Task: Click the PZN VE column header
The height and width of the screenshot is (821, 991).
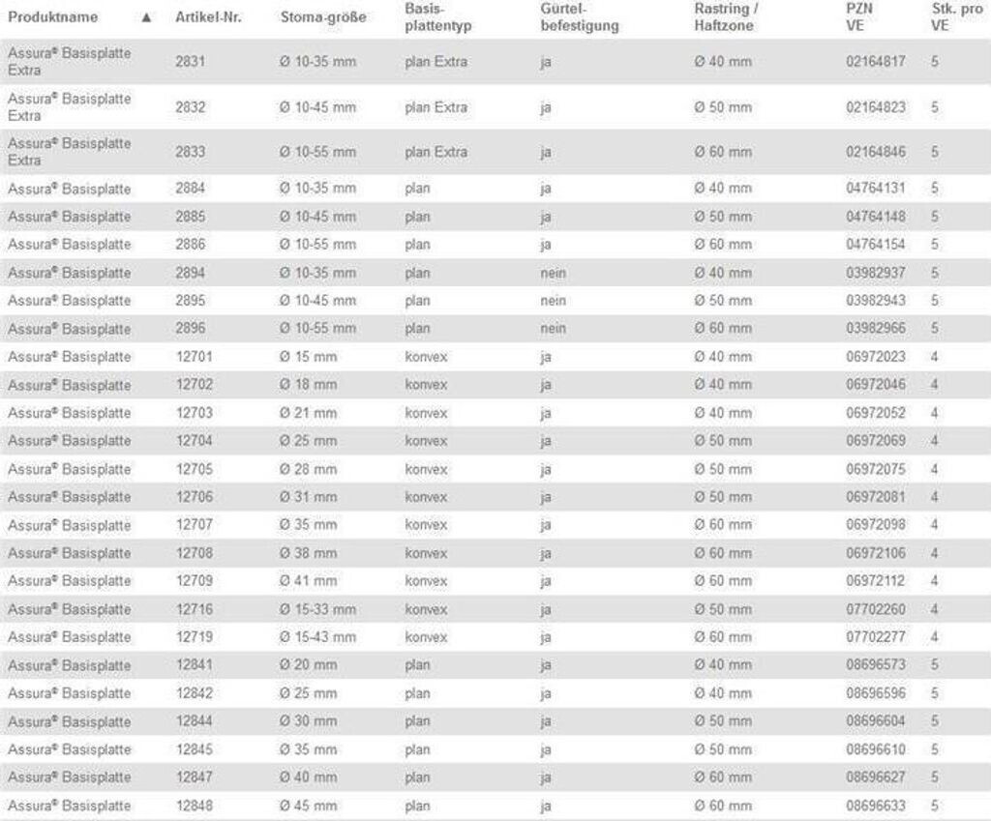Action: point(859,16)
